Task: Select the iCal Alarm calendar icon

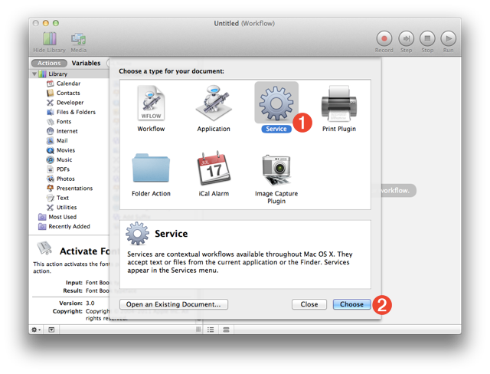Action: click(214, 168)
